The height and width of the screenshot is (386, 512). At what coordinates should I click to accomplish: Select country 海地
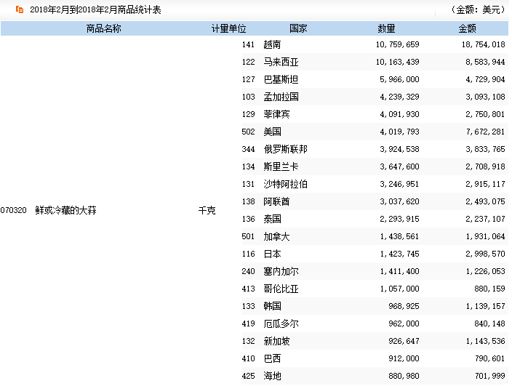(x=272, y=377)
